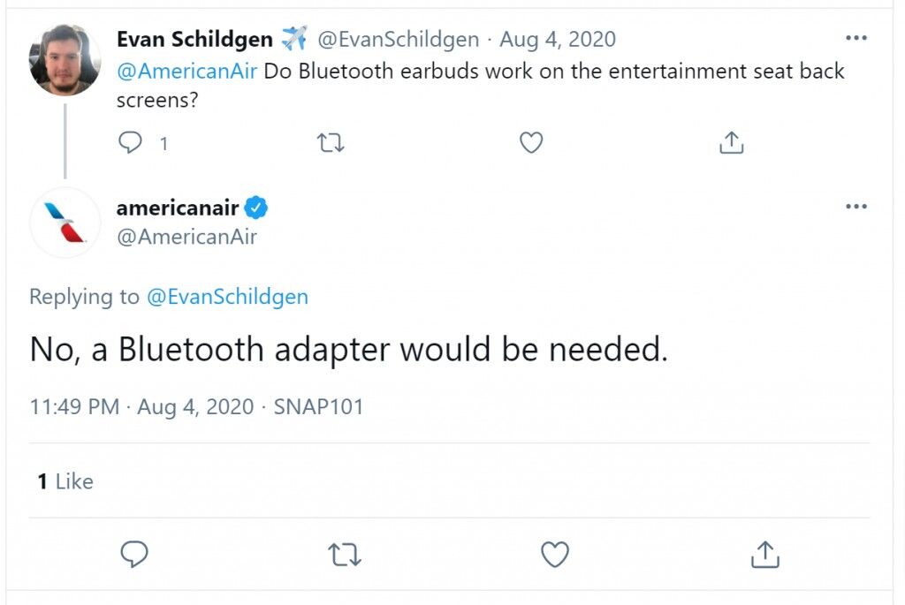This screenshot has width=905, height=605.
Task: Open the 11:49 PM Aug 4, 2020 timestamp
Action: click(141, 406)
